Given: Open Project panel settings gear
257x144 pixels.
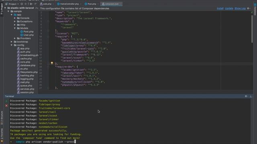Looking at the screenshot, I should point(31,4).
